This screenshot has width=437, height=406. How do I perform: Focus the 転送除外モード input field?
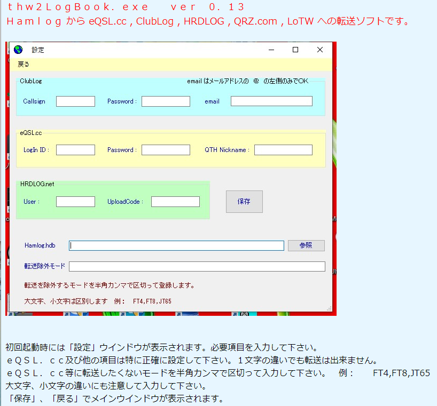click(197, 266)
